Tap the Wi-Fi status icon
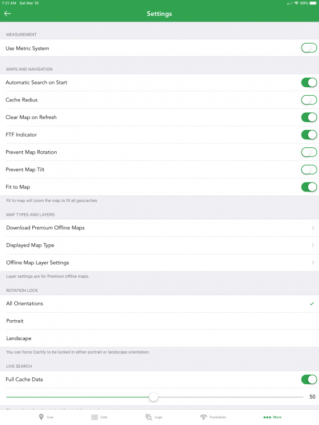The width and height of the screenshot is (319, 425). 296,3
